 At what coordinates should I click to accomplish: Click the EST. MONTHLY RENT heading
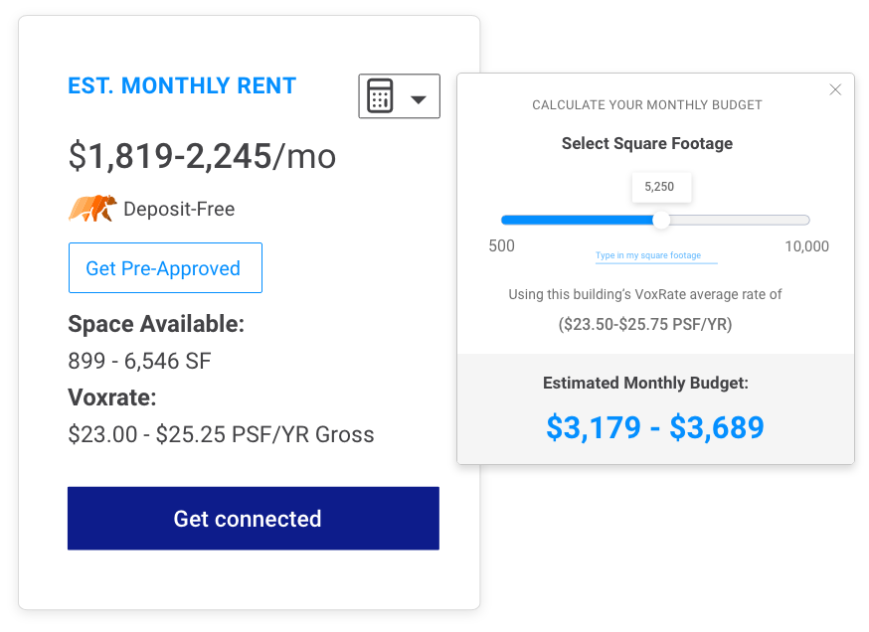[x=182, y=85]
